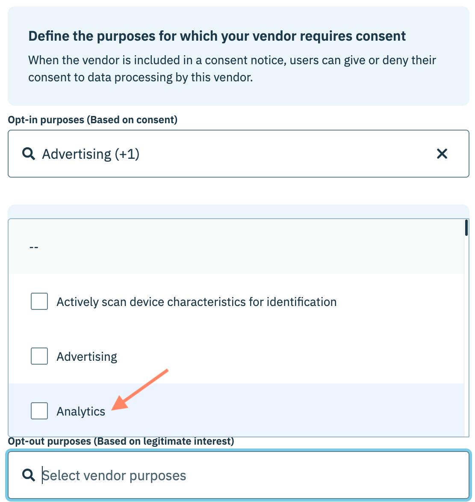Pick the "Actively scan device characteristics for identification" text

(196, 302)
